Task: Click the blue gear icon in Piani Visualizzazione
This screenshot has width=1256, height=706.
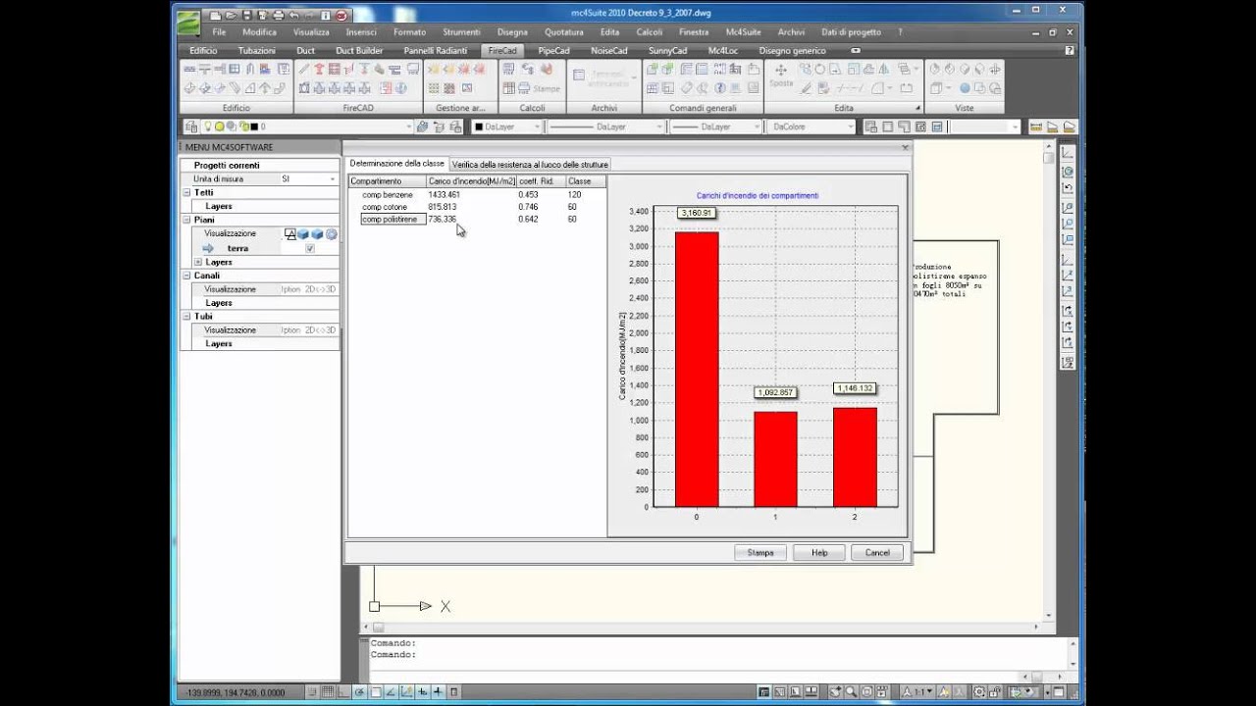Action: click(x=332, y=234)
